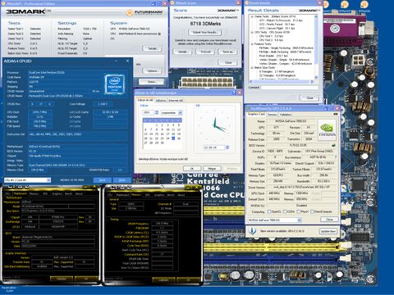Collapse the Game Tests tree node
Screen dimensions: 394x295
coord(252,16)
